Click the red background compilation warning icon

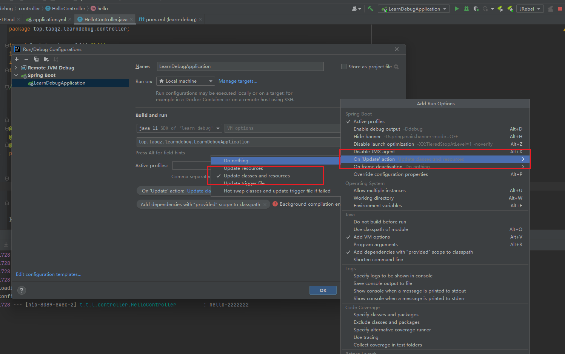point(275,204)
